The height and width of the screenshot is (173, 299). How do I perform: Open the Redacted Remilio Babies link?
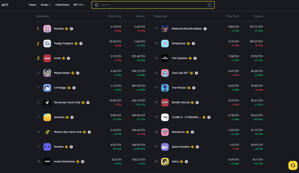(187, 29)
